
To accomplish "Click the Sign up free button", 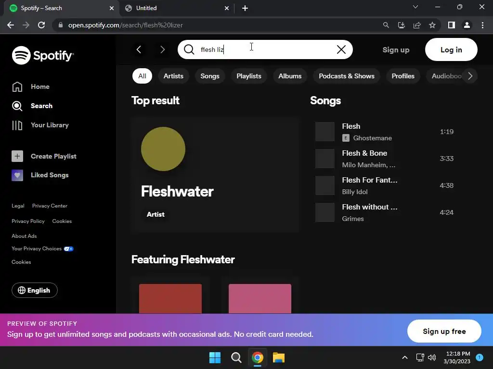I will [x=444, y=332].
